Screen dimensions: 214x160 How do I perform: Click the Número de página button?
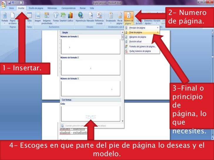click(x=129, y=18)
